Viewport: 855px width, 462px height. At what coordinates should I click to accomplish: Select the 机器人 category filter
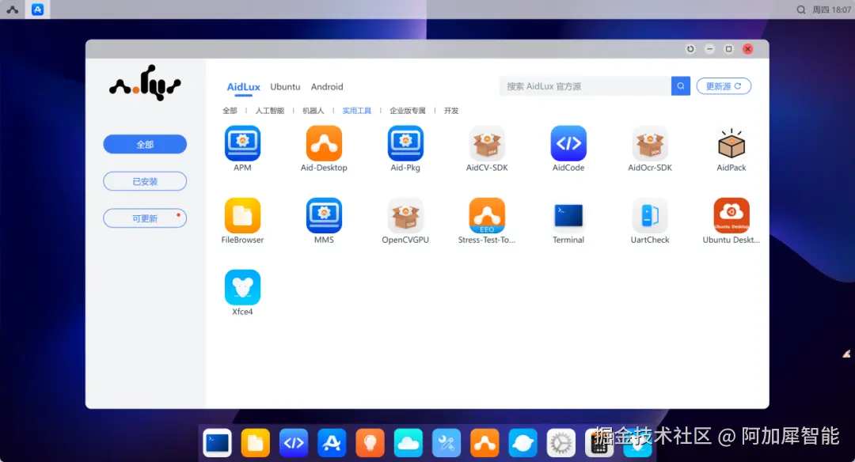313,111
